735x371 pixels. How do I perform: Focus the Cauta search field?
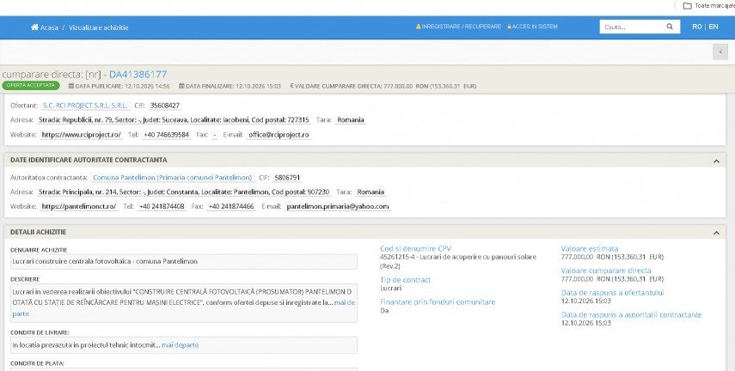pos(632,27)
